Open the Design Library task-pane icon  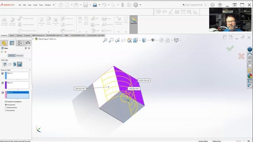250,60
